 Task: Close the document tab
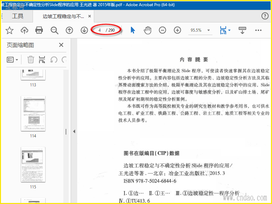[x=89, y=16]
